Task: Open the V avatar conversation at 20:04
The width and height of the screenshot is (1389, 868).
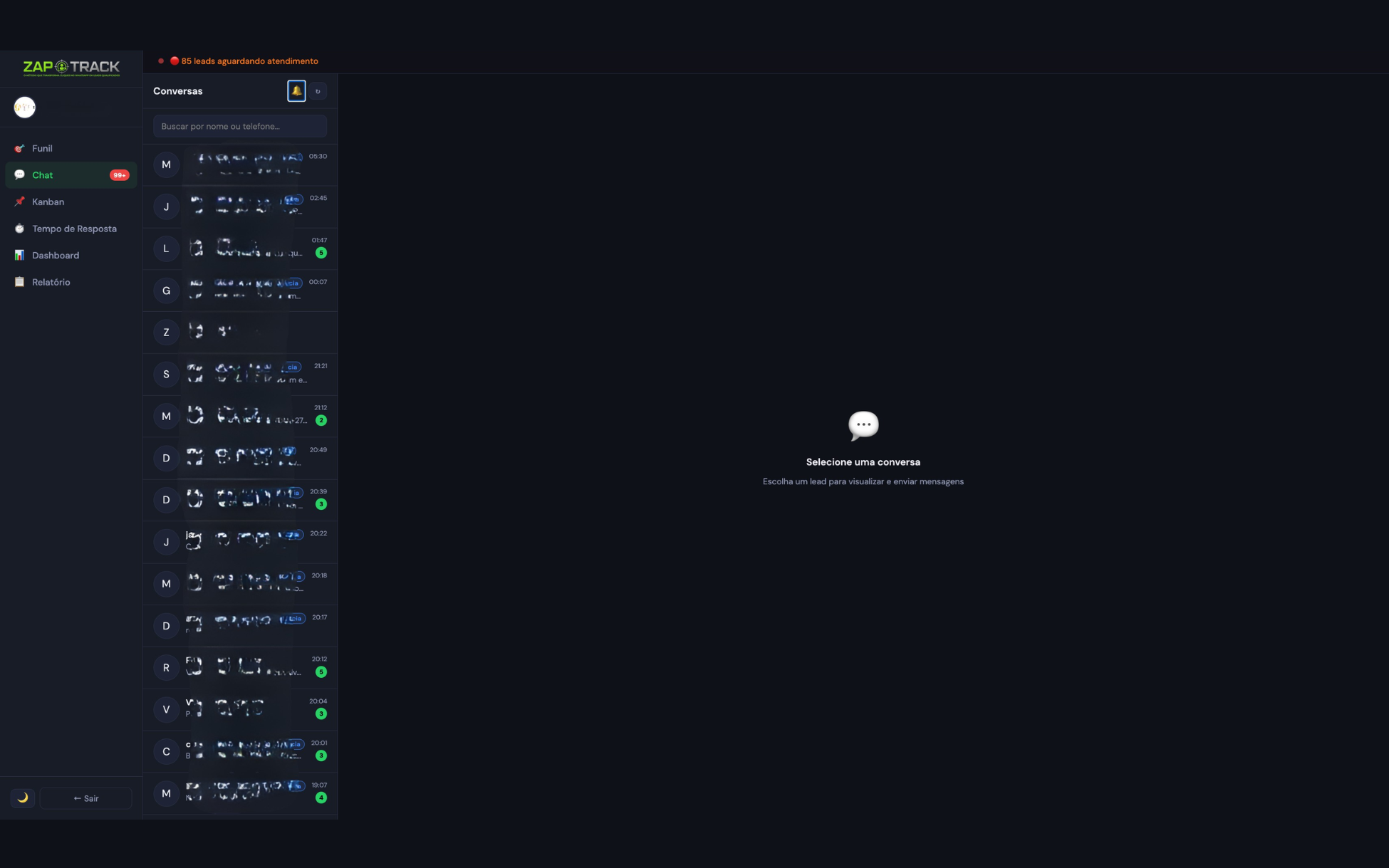Action: 240,710
